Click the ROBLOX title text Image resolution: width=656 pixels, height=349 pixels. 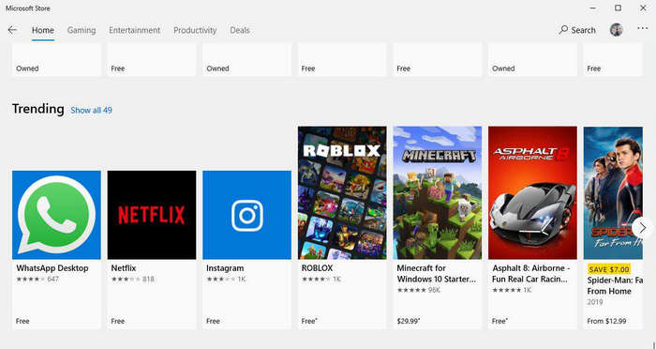pos(317,268)
